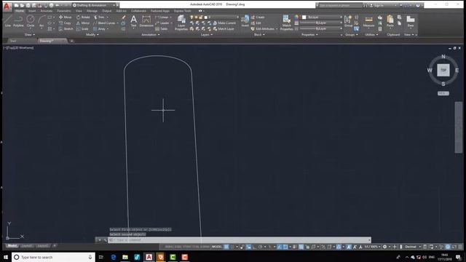
Task: Open Windows Start menu
Action: pos(6,257)
